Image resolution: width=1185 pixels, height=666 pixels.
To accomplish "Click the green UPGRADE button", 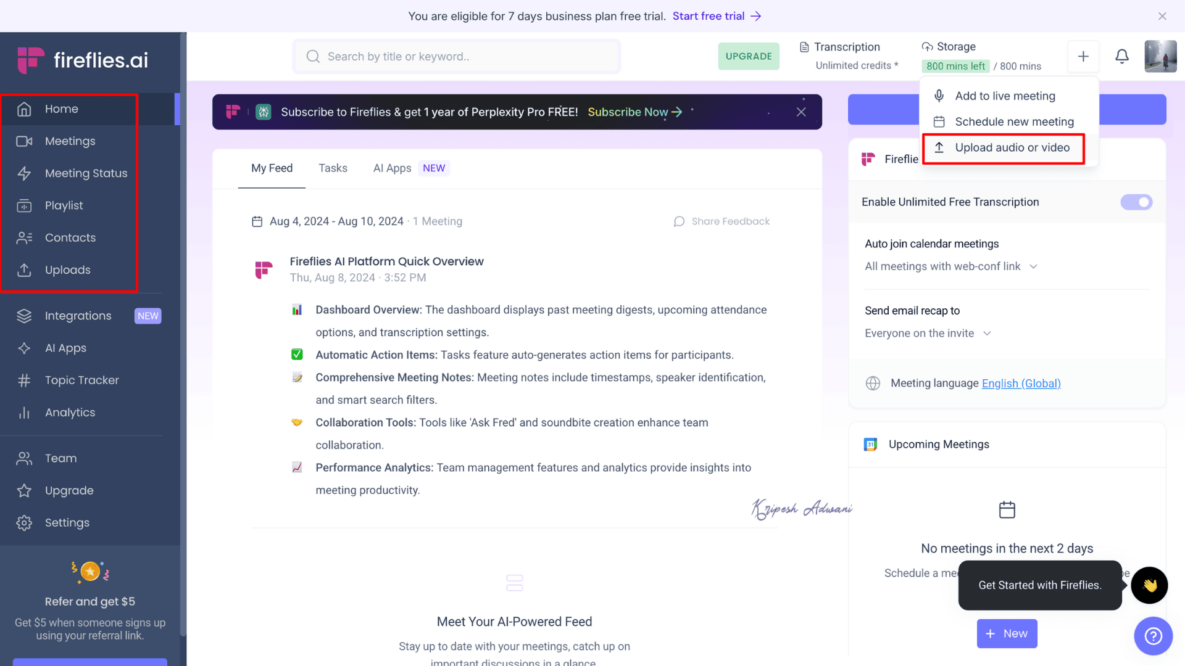I will [749, 56].
